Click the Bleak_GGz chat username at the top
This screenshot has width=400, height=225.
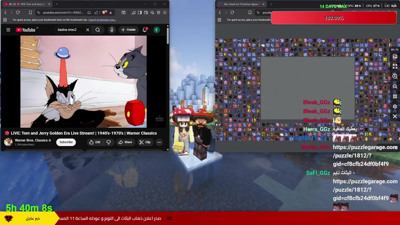click(x=317, y=102)
